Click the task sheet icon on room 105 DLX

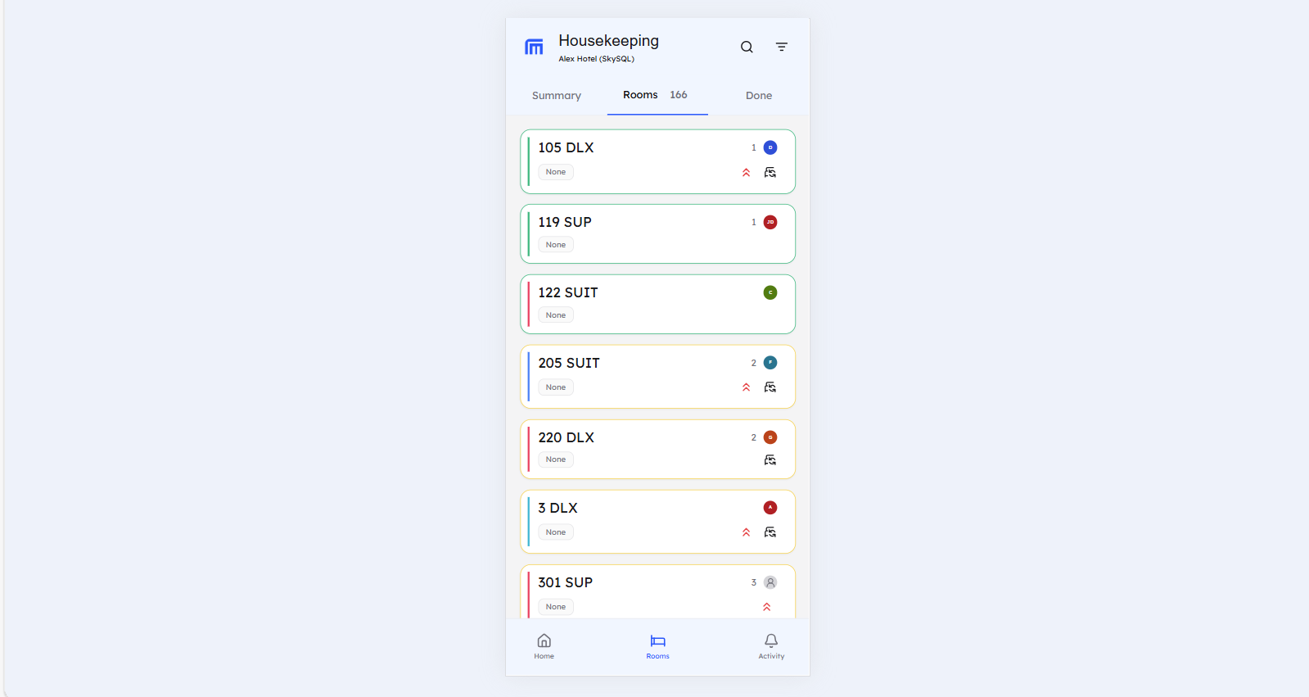(x=770, y=173)
